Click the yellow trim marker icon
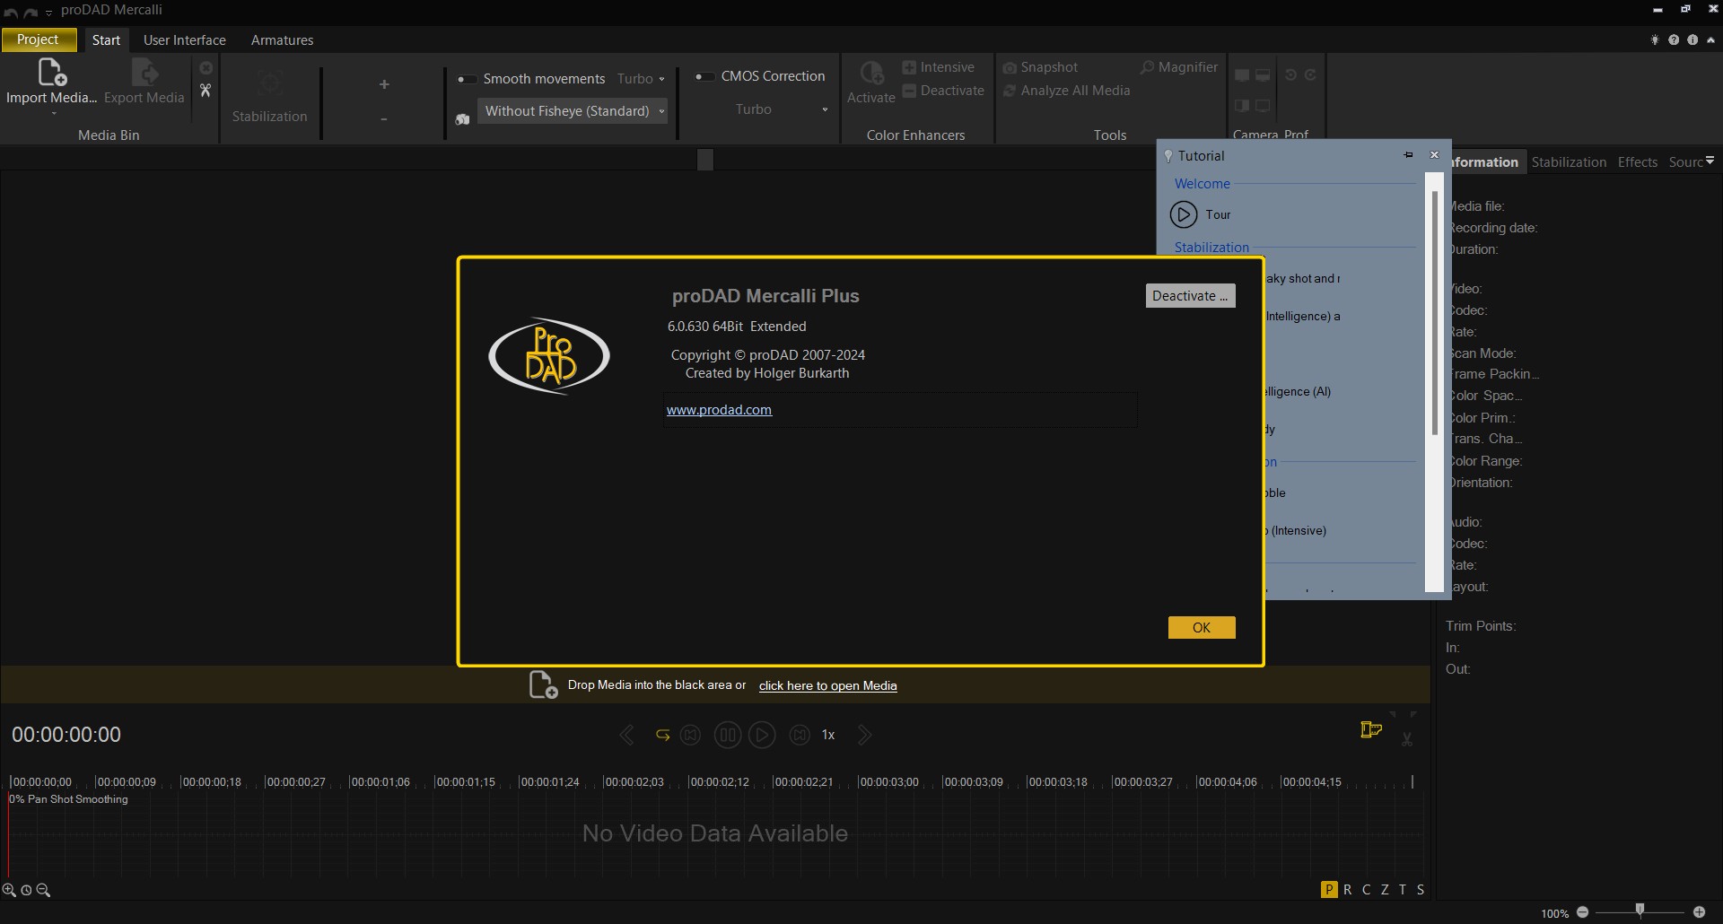The image size is (1723, 924). (x=1371, y=730)
